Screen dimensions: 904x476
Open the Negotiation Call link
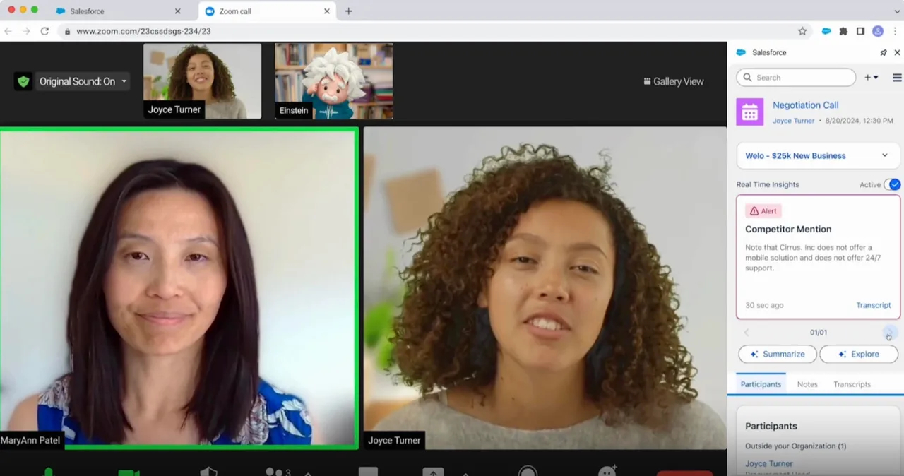tap(805, 105)
